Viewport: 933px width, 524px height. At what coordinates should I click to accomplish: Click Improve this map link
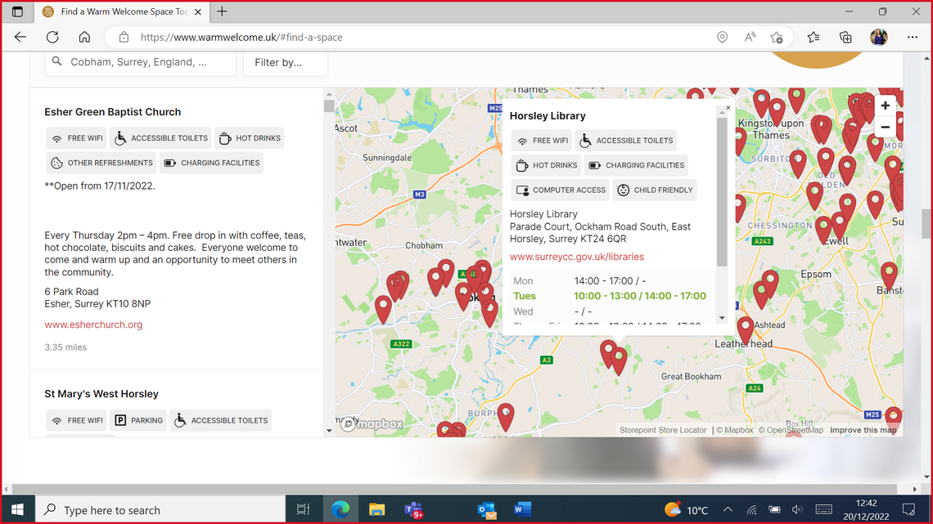click(863, 430)
